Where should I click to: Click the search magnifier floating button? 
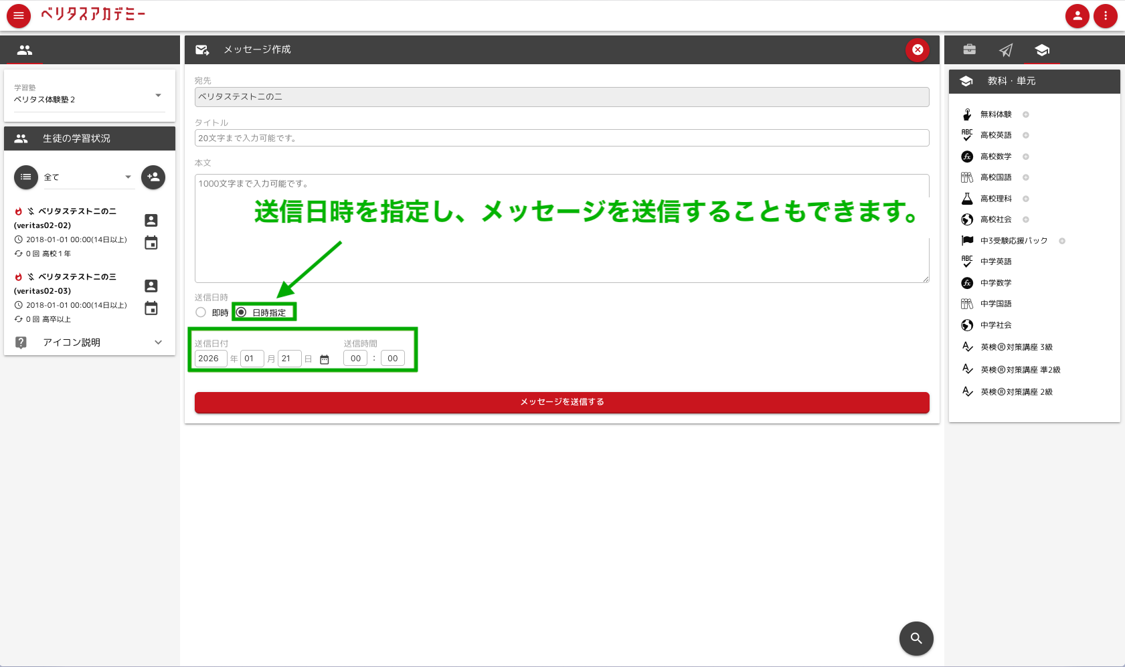click(916, 638)
